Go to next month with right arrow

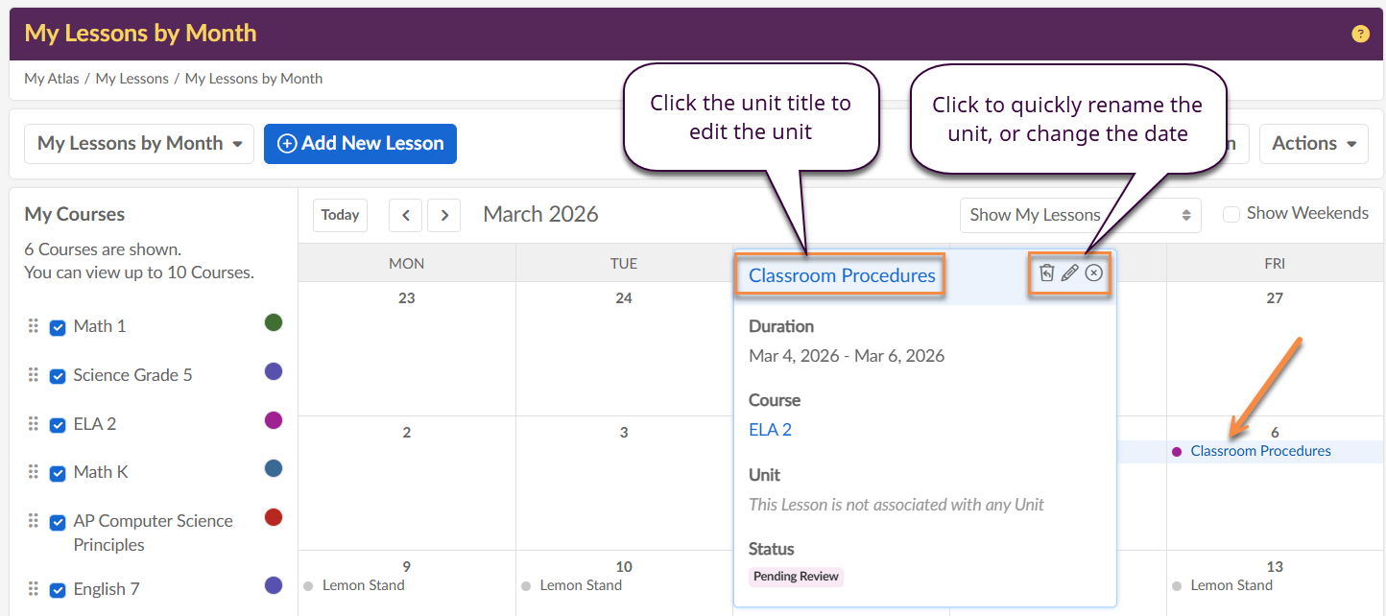[x=443, y=215]
